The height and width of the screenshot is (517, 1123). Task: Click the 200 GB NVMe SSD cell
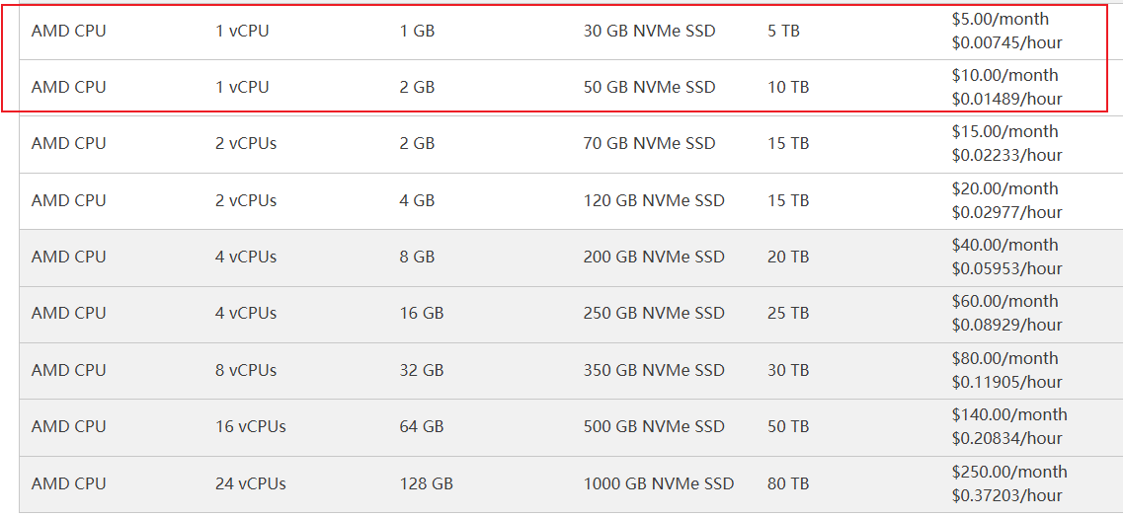pos(654,257)
